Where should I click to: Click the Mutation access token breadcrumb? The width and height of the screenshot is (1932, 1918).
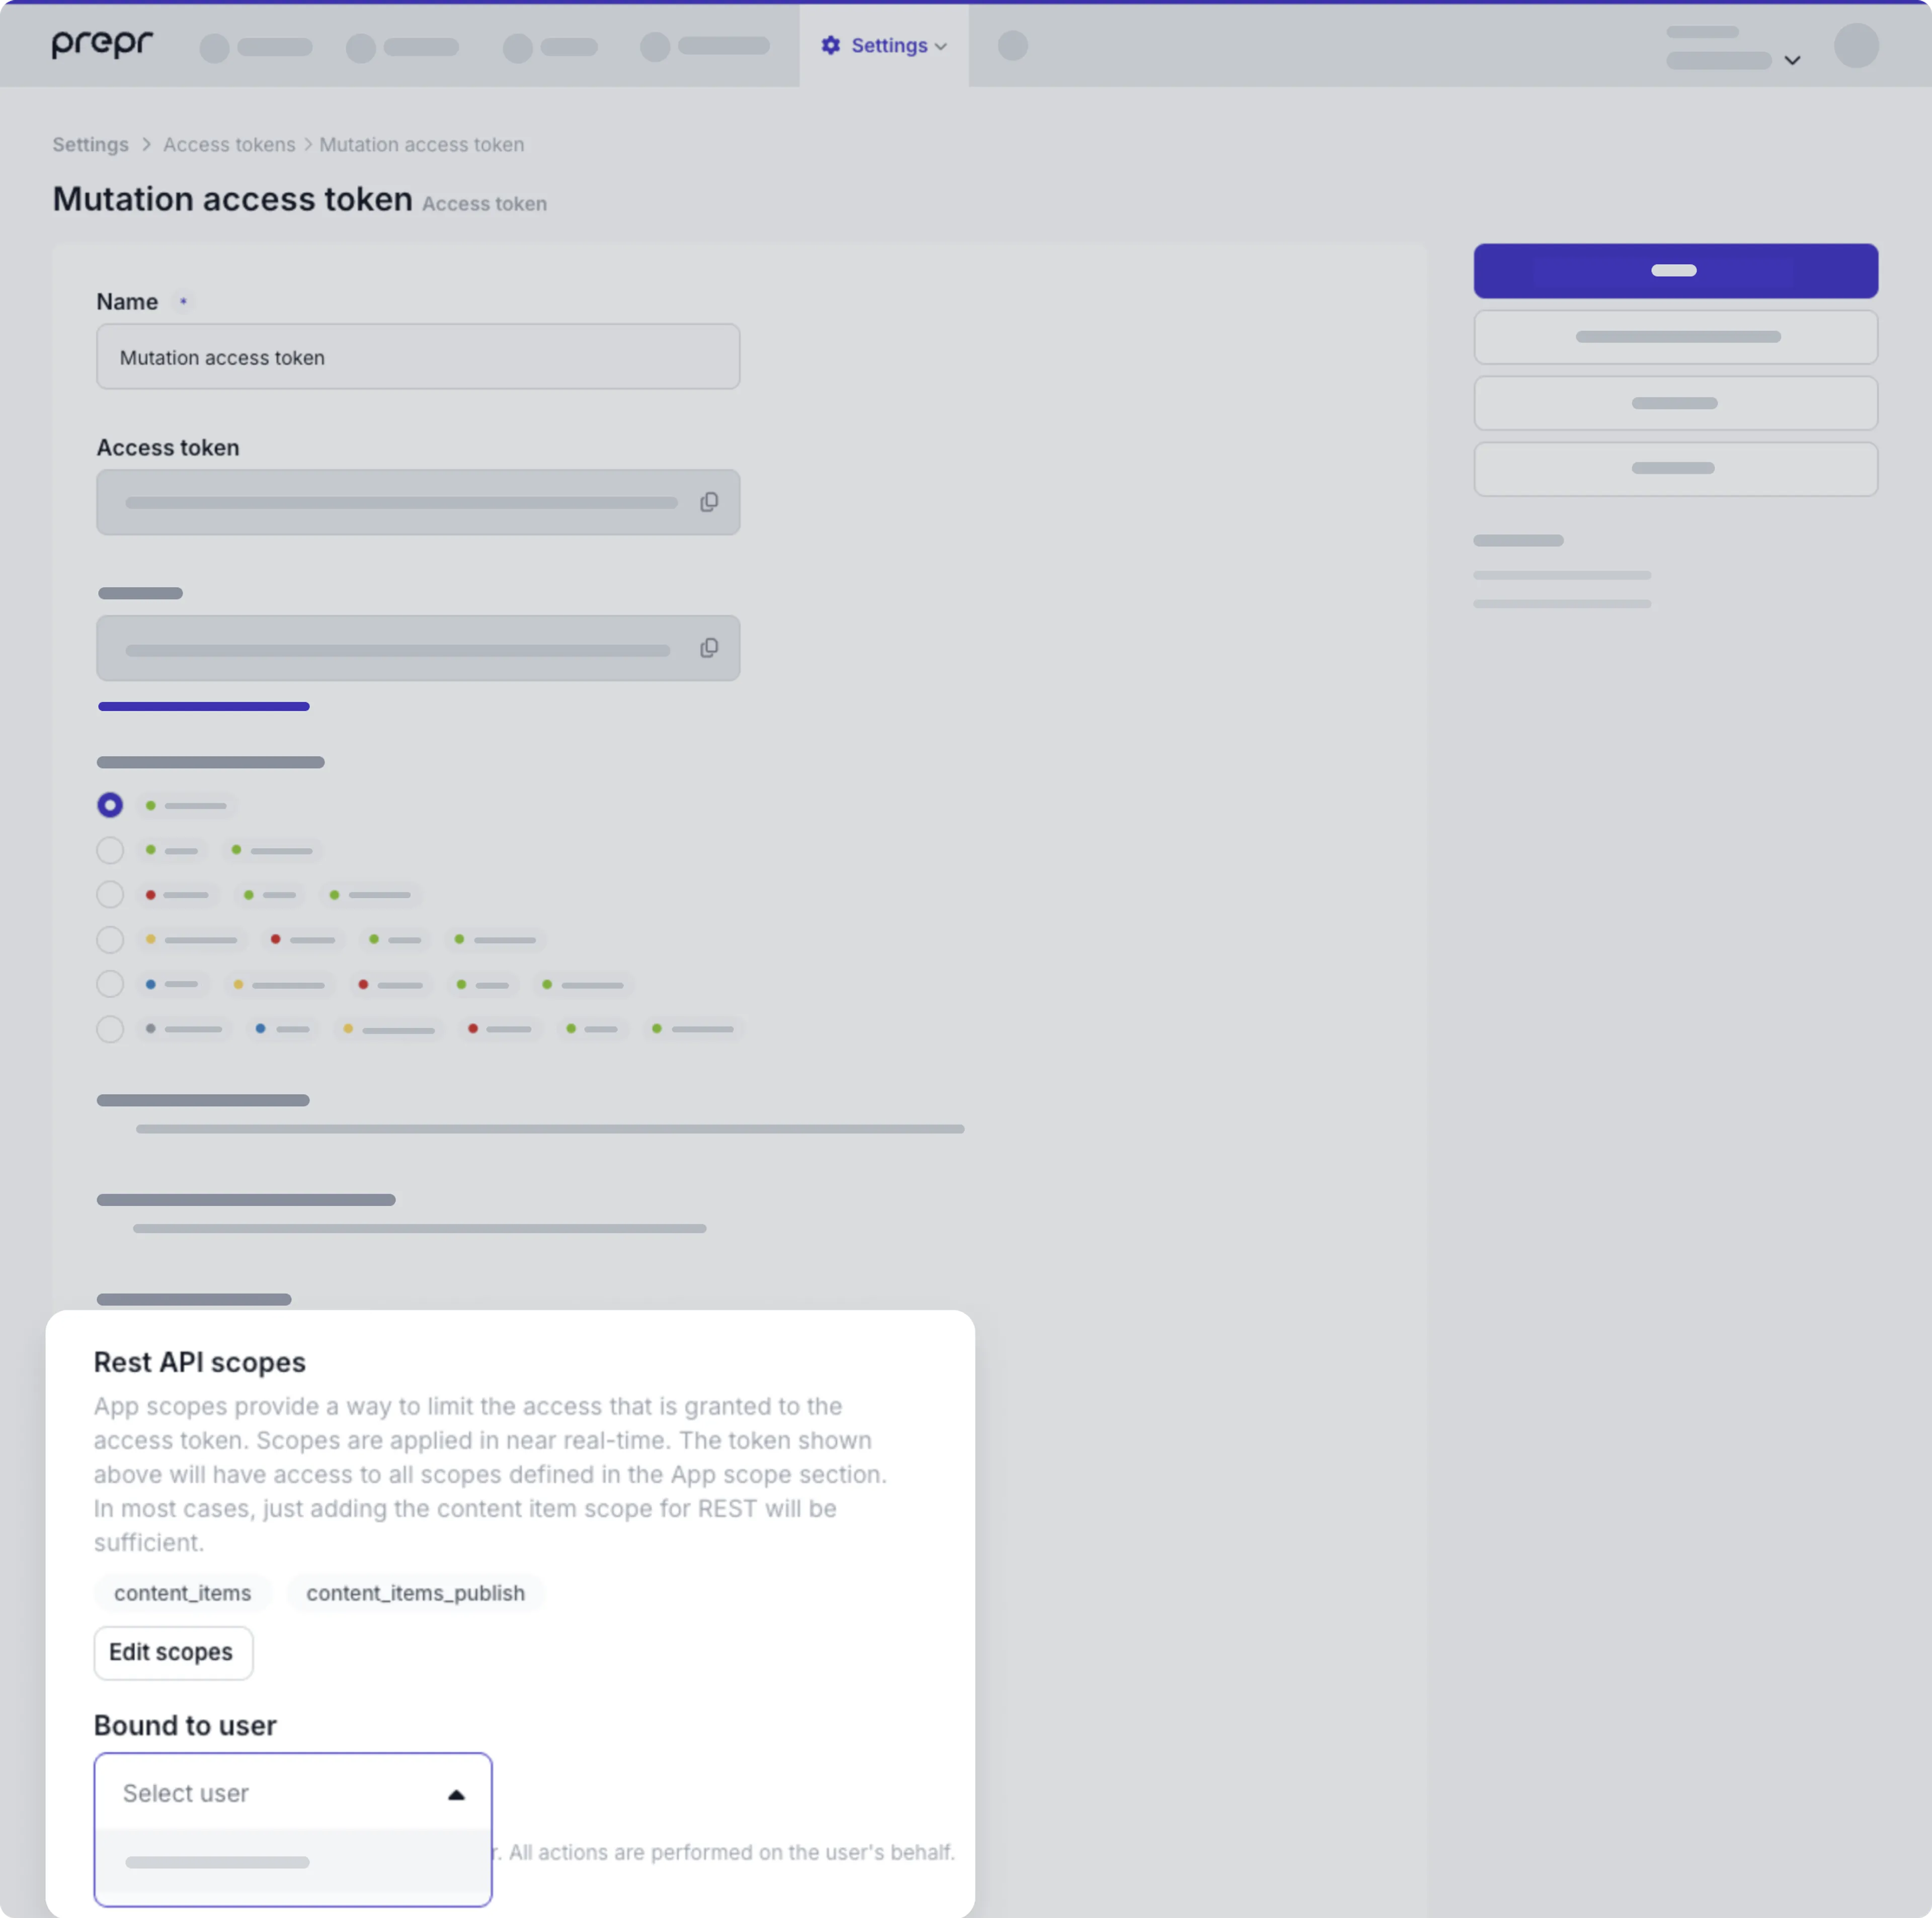(x=421, y=144)
